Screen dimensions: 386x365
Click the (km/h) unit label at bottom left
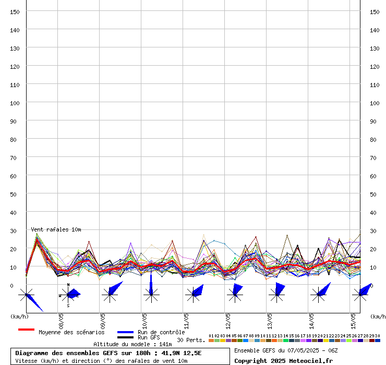coord(19,317)
